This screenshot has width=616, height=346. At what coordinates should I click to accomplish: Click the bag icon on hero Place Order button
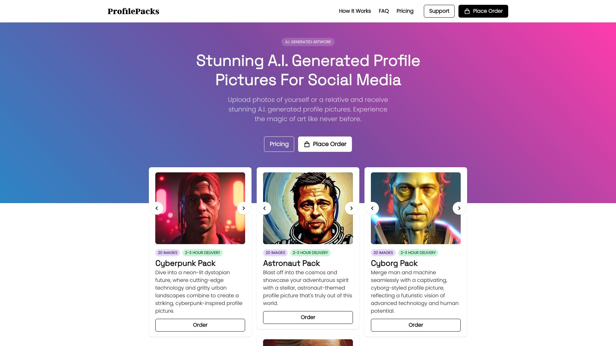(307, 144)
